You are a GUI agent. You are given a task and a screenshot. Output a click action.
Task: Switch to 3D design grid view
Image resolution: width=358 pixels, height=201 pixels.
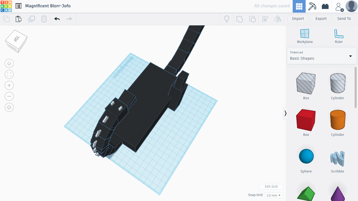coord(299,6)
